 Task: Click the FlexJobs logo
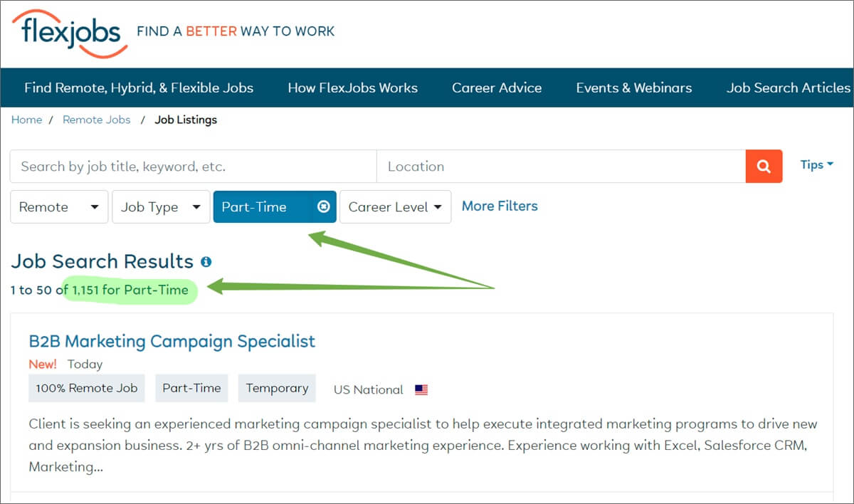pos(69,33)
